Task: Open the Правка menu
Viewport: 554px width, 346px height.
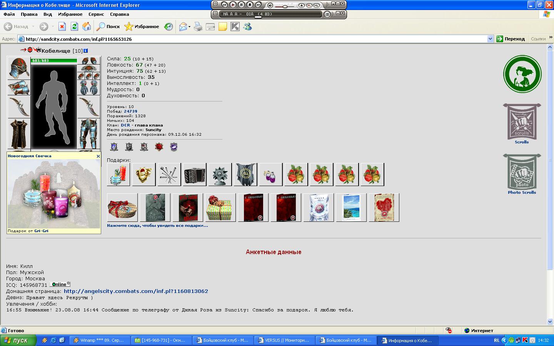Action: coord(29,14)
